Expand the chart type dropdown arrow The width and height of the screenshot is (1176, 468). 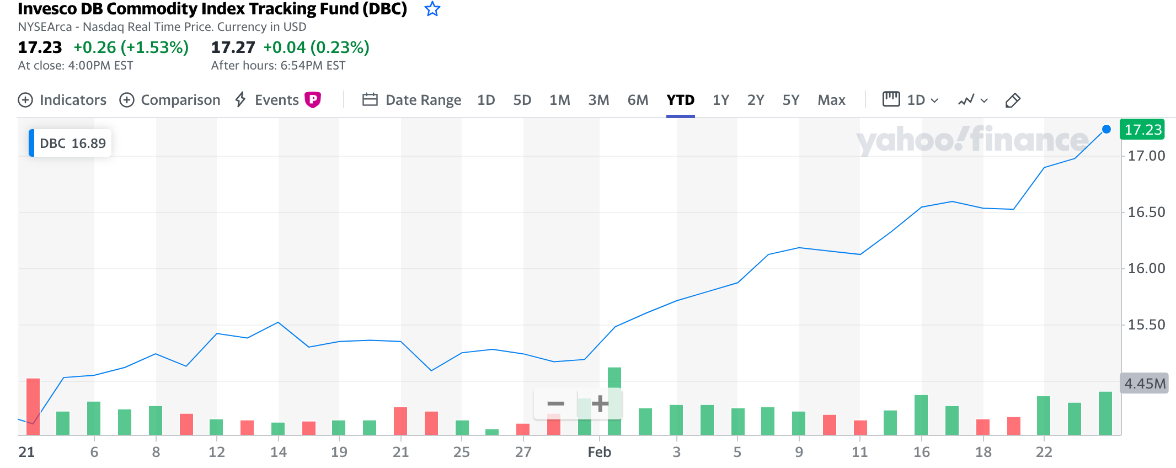(984, 100)
